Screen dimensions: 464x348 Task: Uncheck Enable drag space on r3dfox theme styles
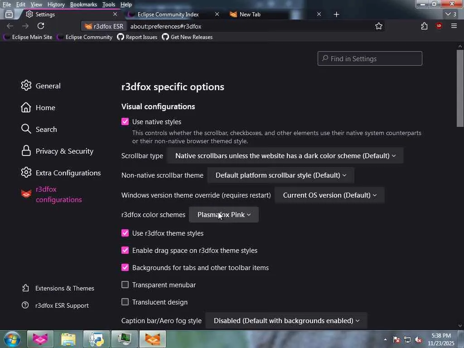pos(125,250)
